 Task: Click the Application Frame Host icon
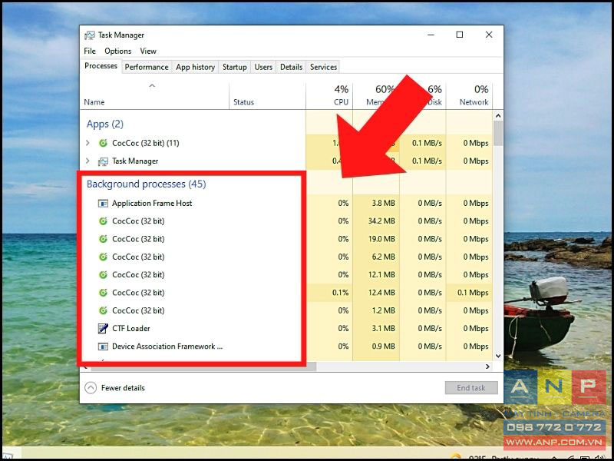coord(103,204)
